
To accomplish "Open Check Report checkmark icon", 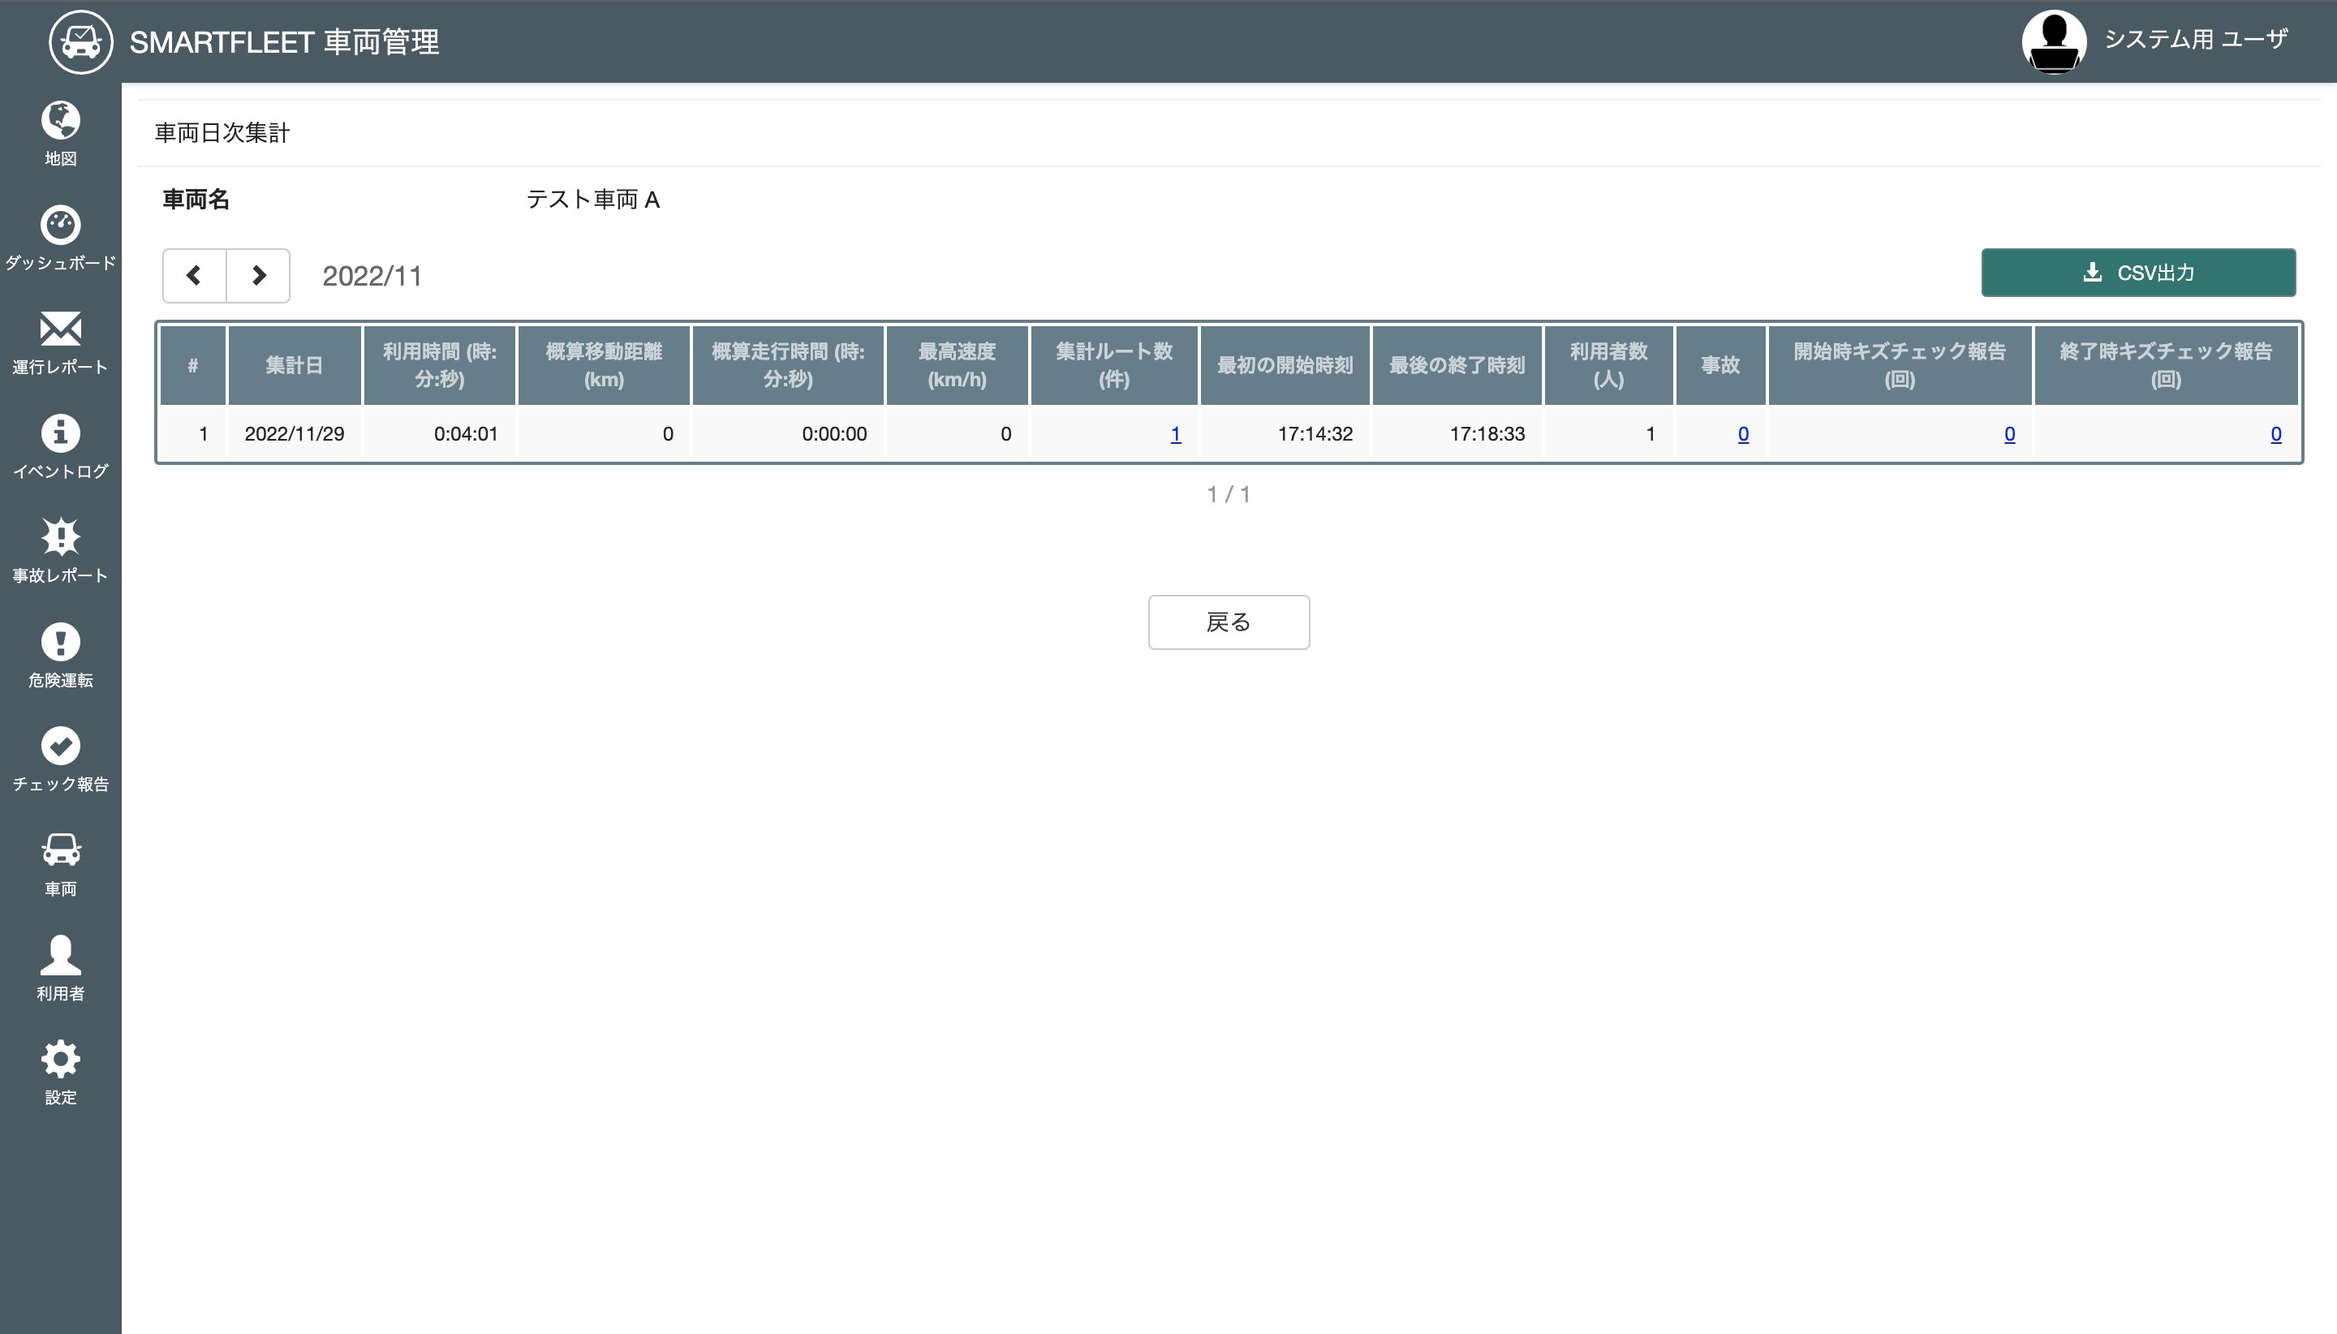I will click(61, 746).
